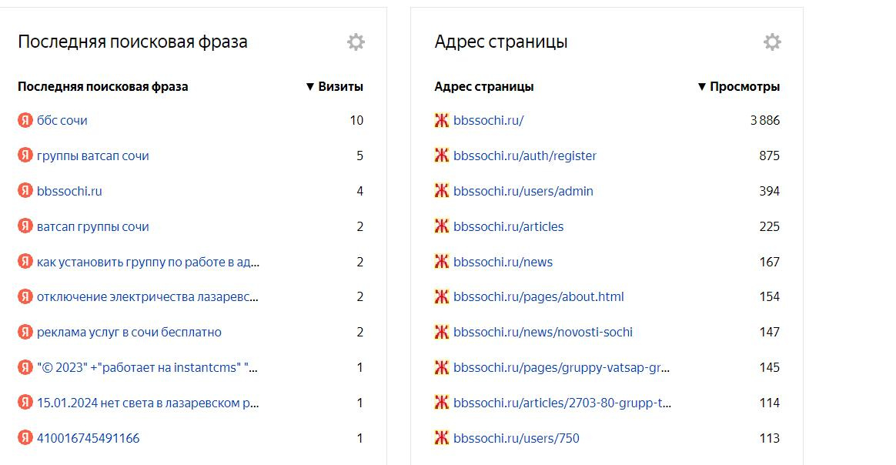Click favicon next to bbssochi.ru/news

[442, 262]
